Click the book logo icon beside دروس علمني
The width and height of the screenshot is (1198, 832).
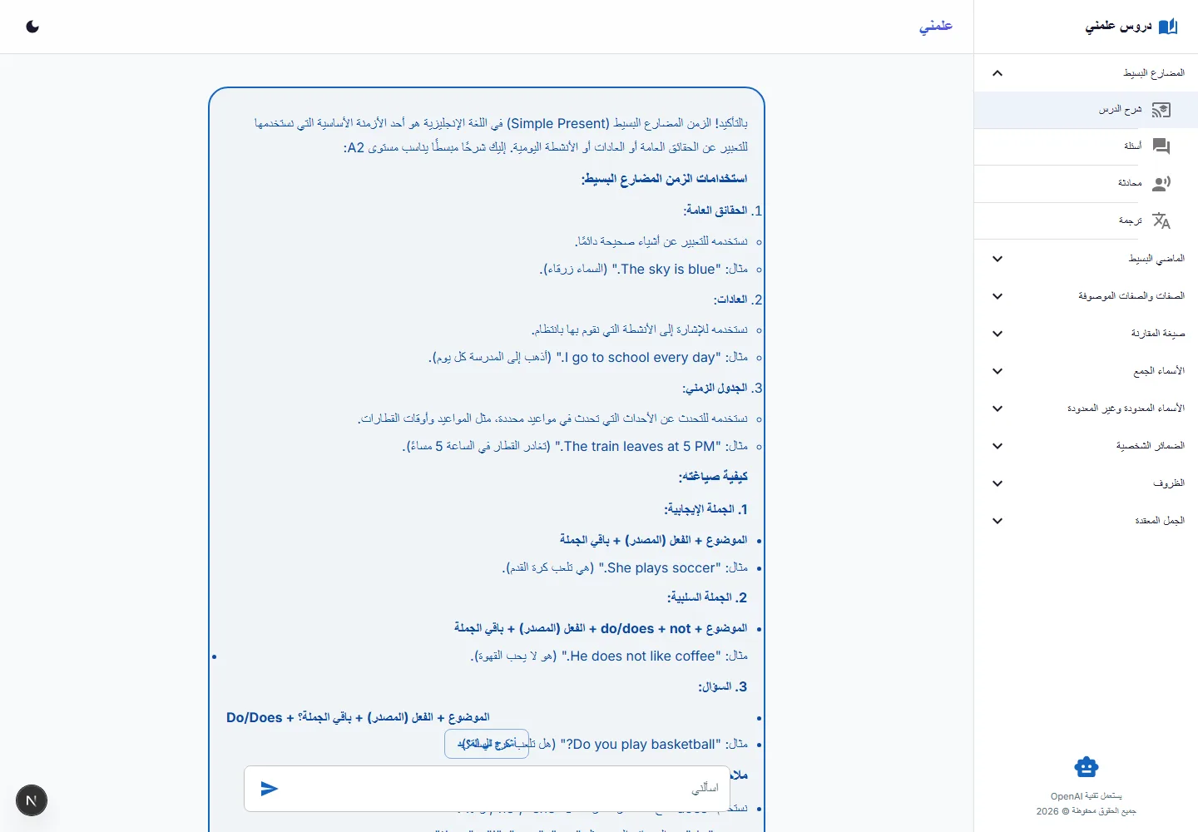coord(1168,27)
